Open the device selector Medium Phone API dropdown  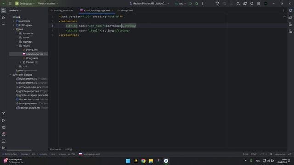(149, 4)
